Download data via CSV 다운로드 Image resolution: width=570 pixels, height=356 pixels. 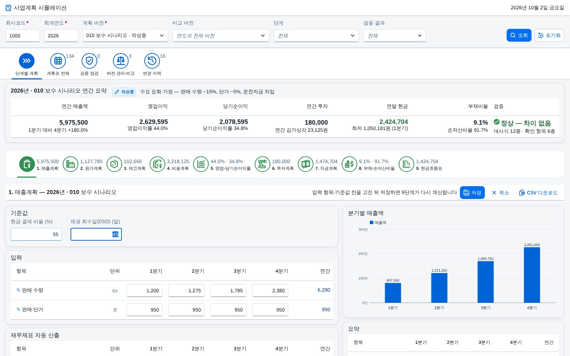pos(538,193)
